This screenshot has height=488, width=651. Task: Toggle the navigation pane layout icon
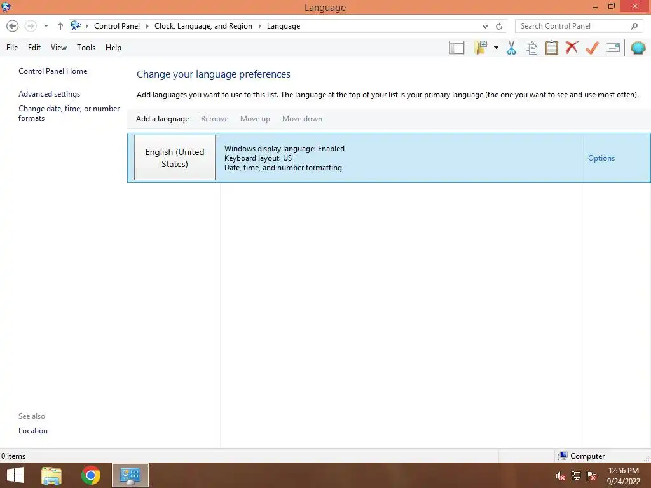click(x=456, y=48)
